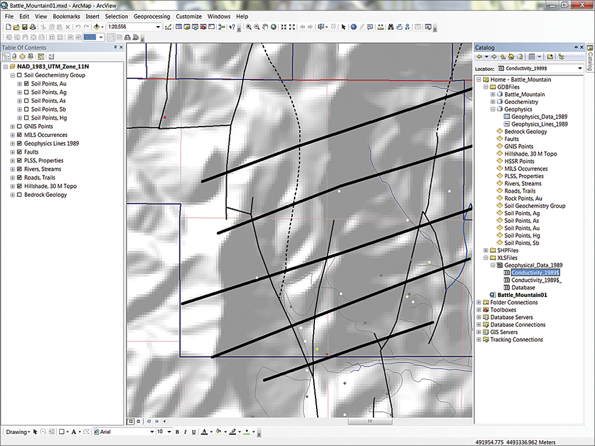Activate the Identify tool
Image resolution: width=595 pixels, height=446 pixels.
point(354,27)
